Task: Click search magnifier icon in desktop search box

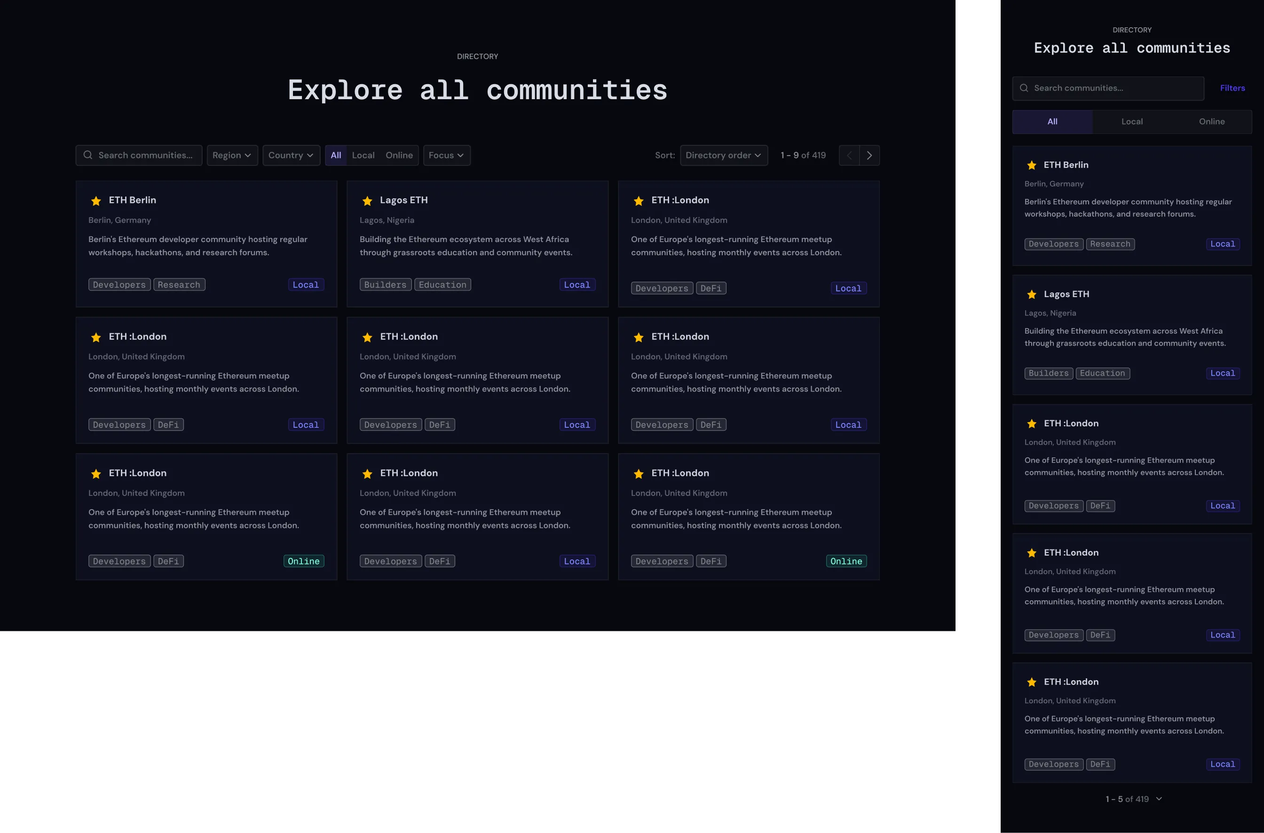Action: pyautogui.click(x=88, y=155)
